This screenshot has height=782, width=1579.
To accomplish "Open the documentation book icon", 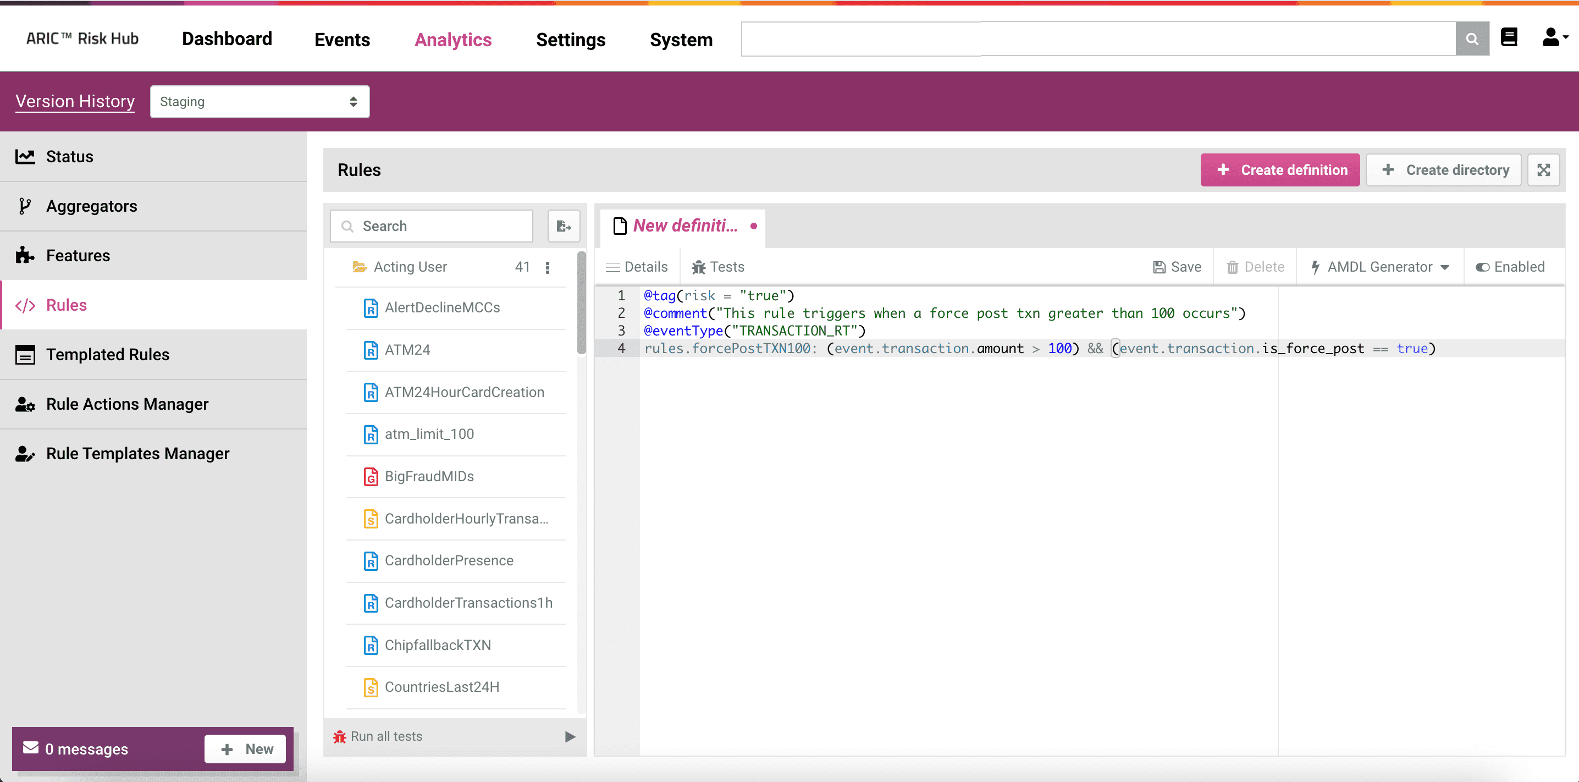I will (x=1509, y=38).
